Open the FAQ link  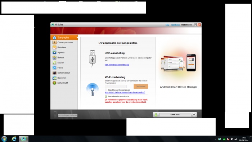pyautogui.click(x=167, y=25)
